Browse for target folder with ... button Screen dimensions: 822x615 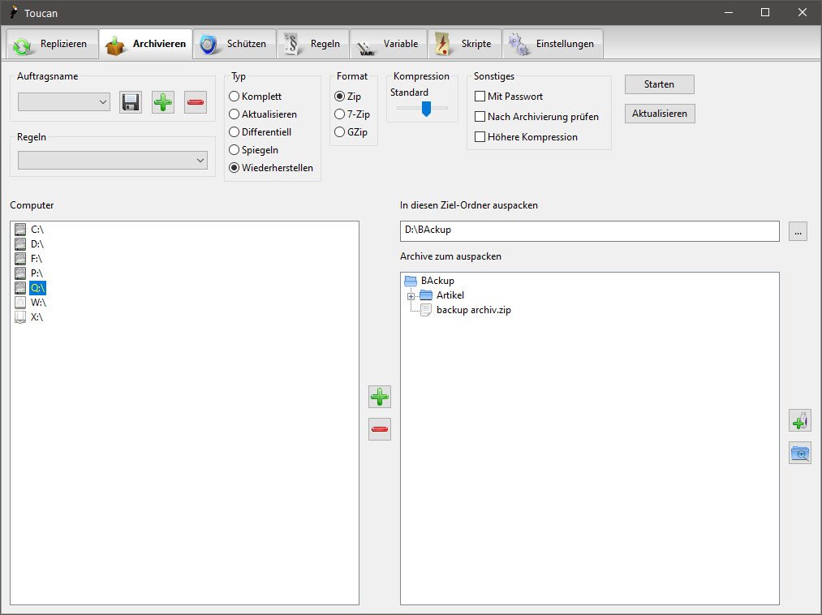click(798, 232)
